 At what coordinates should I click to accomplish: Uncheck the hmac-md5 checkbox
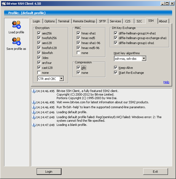pyautogui.click(x=78, y=38)
